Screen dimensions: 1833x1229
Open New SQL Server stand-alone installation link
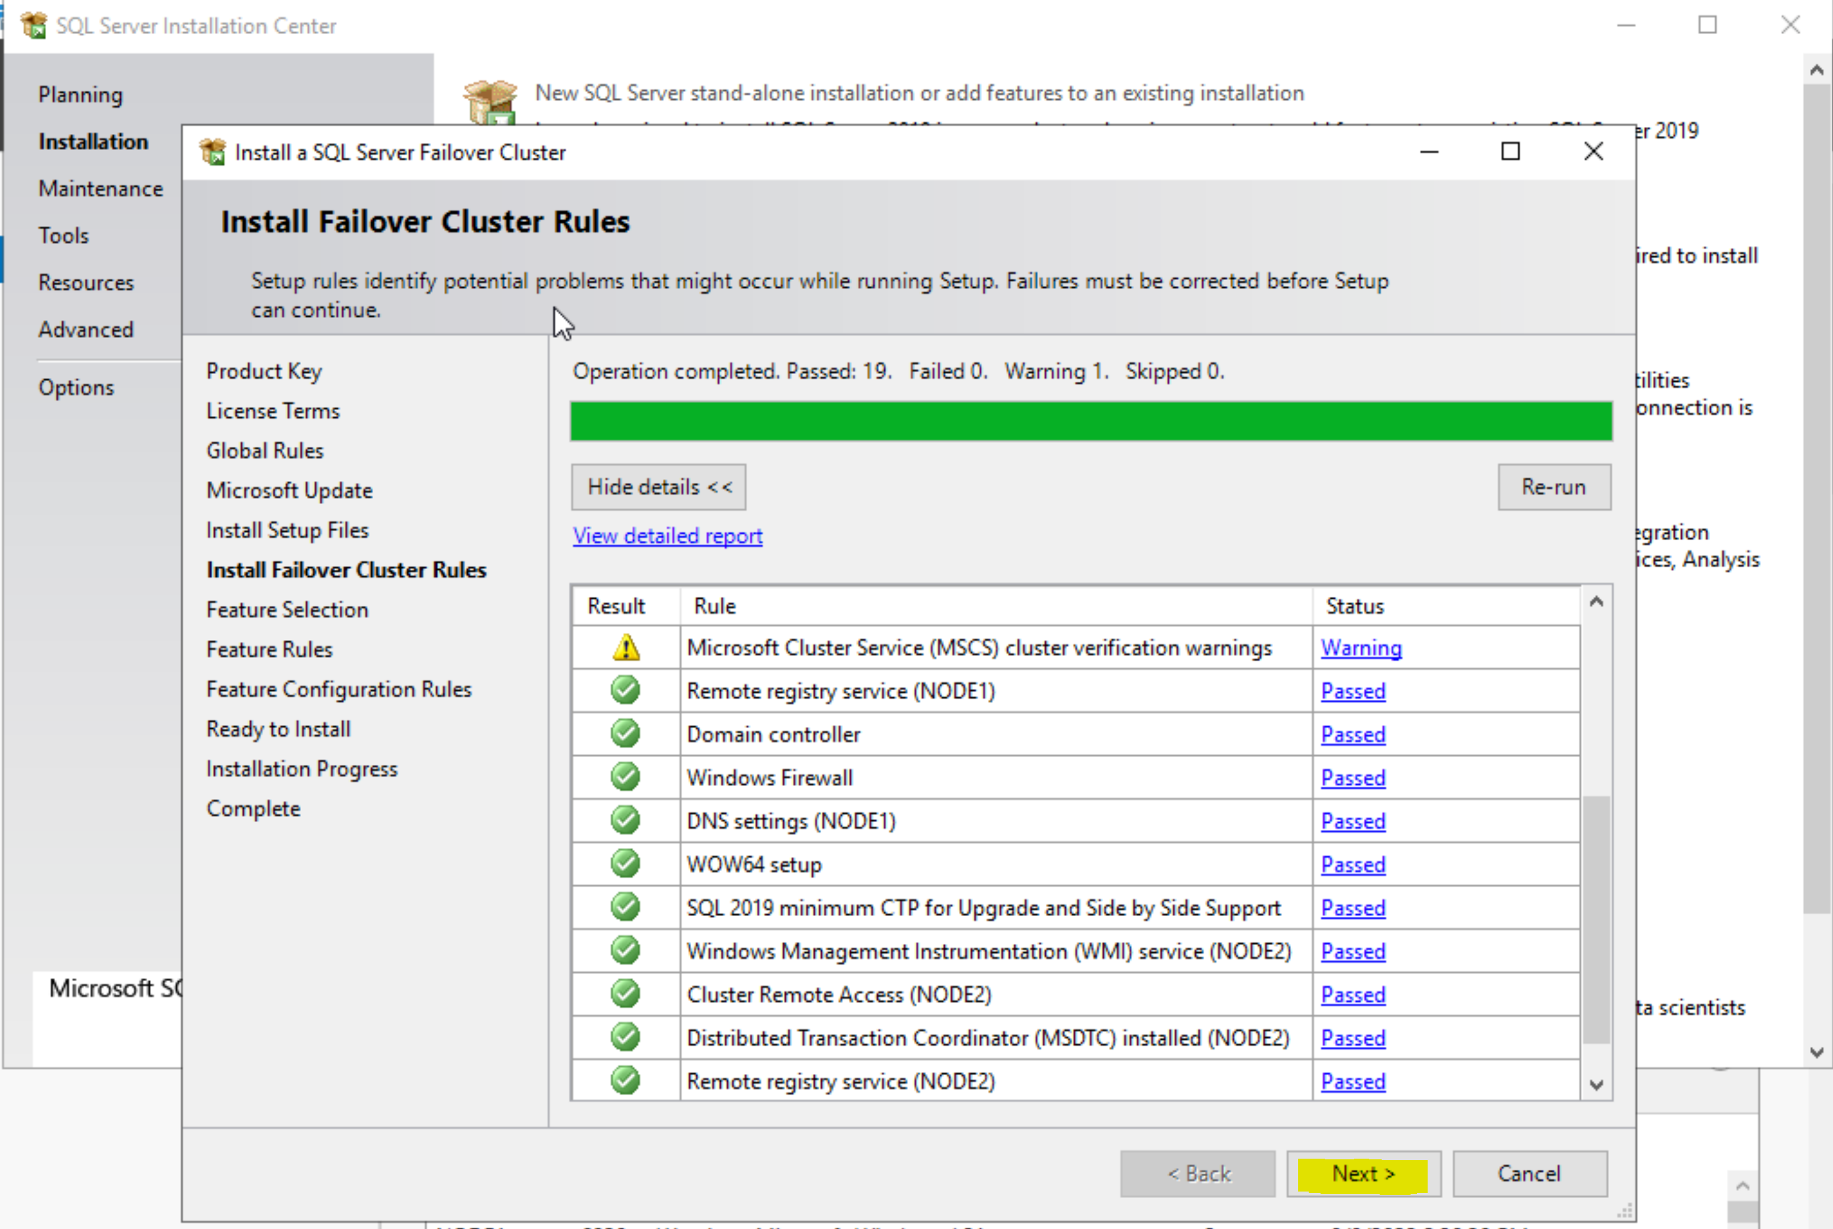click(919, 93)
